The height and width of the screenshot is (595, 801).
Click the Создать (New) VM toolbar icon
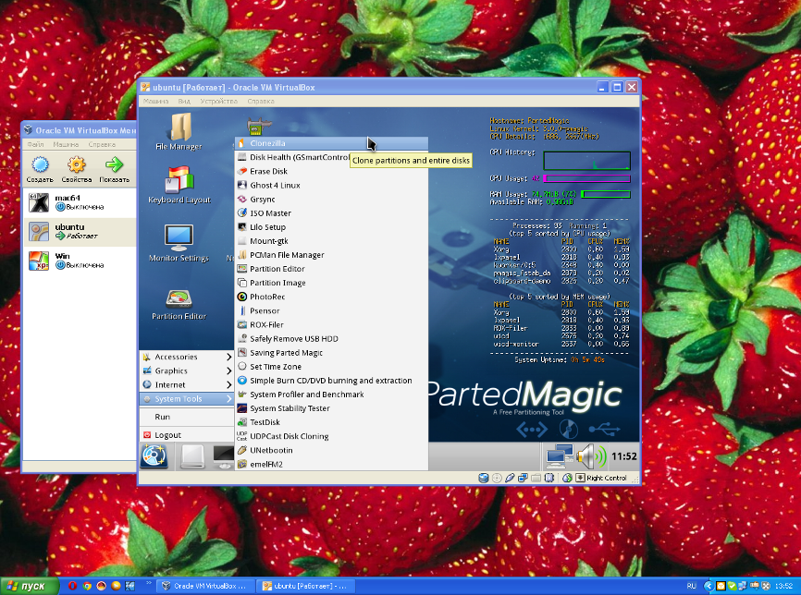(40, 168)
